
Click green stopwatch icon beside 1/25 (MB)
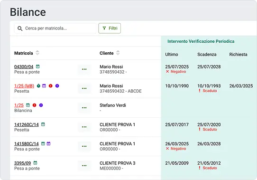(38, 86)
